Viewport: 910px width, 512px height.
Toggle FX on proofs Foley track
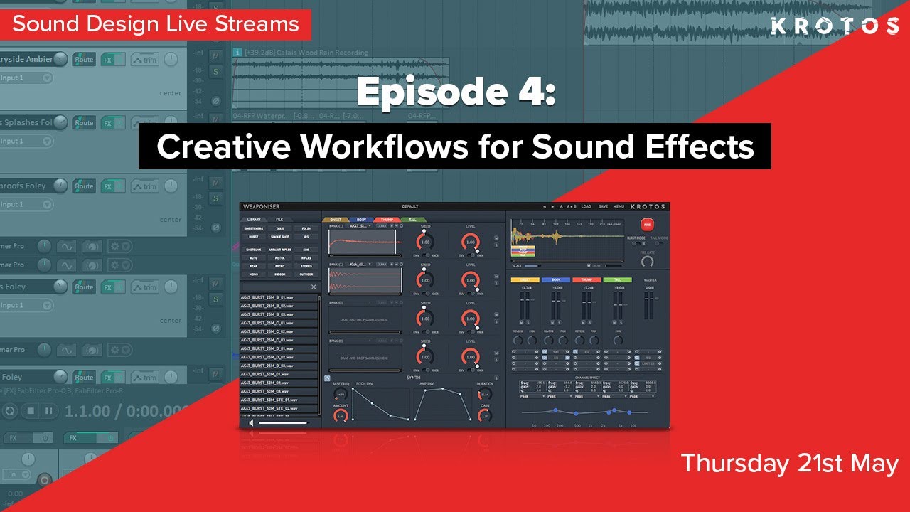coord(113,186)
